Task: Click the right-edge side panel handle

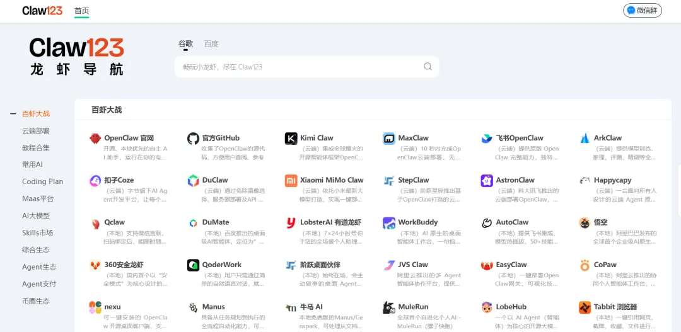Action: 679,191
